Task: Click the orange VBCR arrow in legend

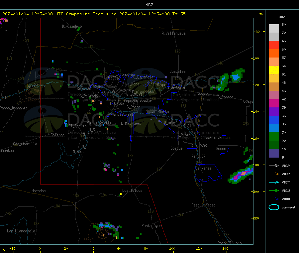Action: (274, 174)
